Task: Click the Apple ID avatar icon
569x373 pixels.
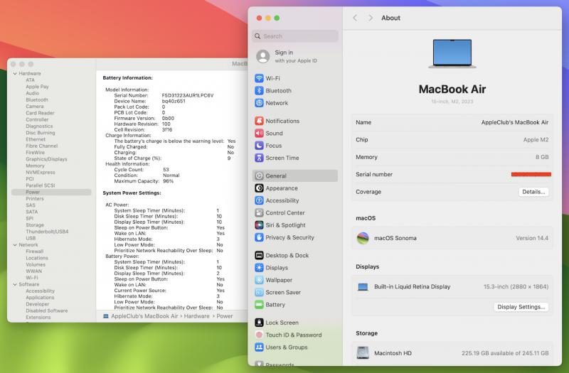Action: pyautogui.click(x=263, y=56)
